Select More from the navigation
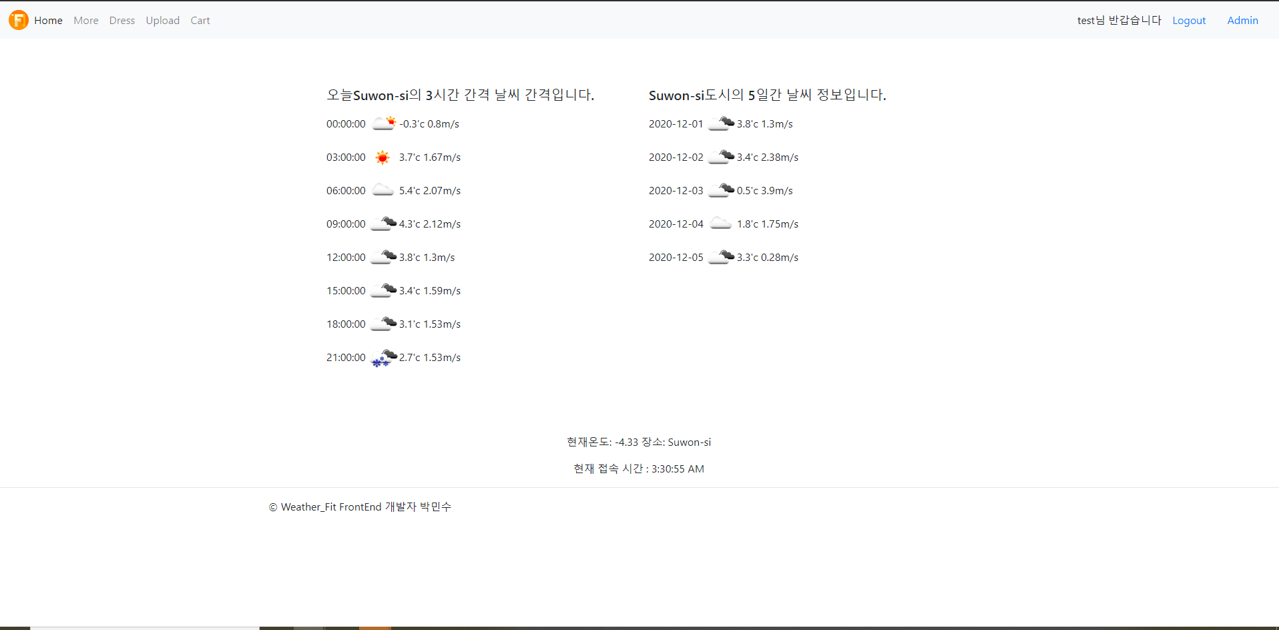The image size is (1279, 630). pos(85,20)
